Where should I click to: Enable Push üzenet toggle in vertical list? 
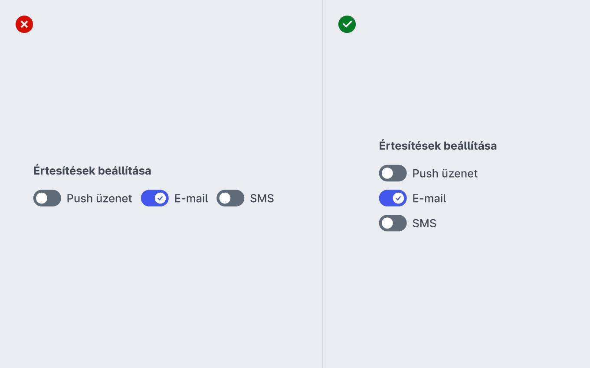click(x=393, y=173)
